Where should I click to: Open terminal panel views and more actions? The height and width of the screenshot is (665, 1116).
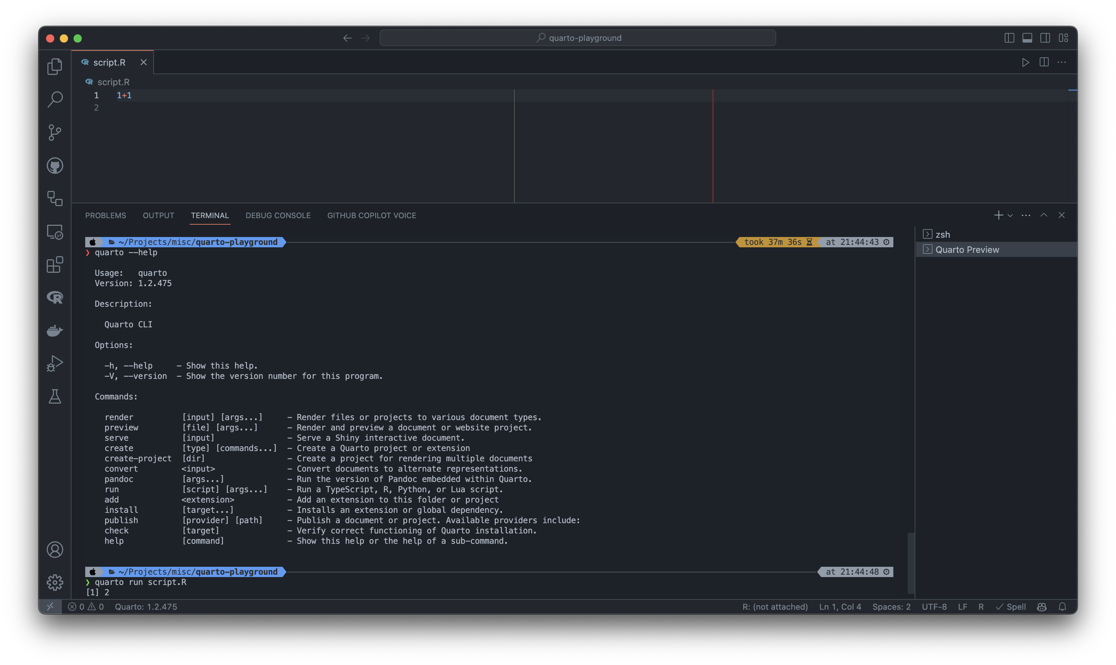(1026, 215)
